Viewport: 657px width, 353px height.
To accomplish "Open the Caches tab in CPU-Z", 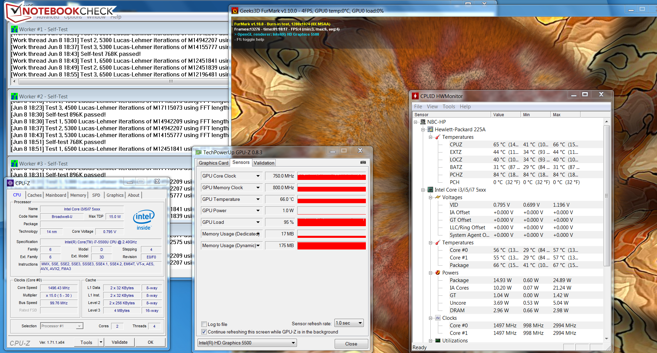I will (x=35, y=195).
